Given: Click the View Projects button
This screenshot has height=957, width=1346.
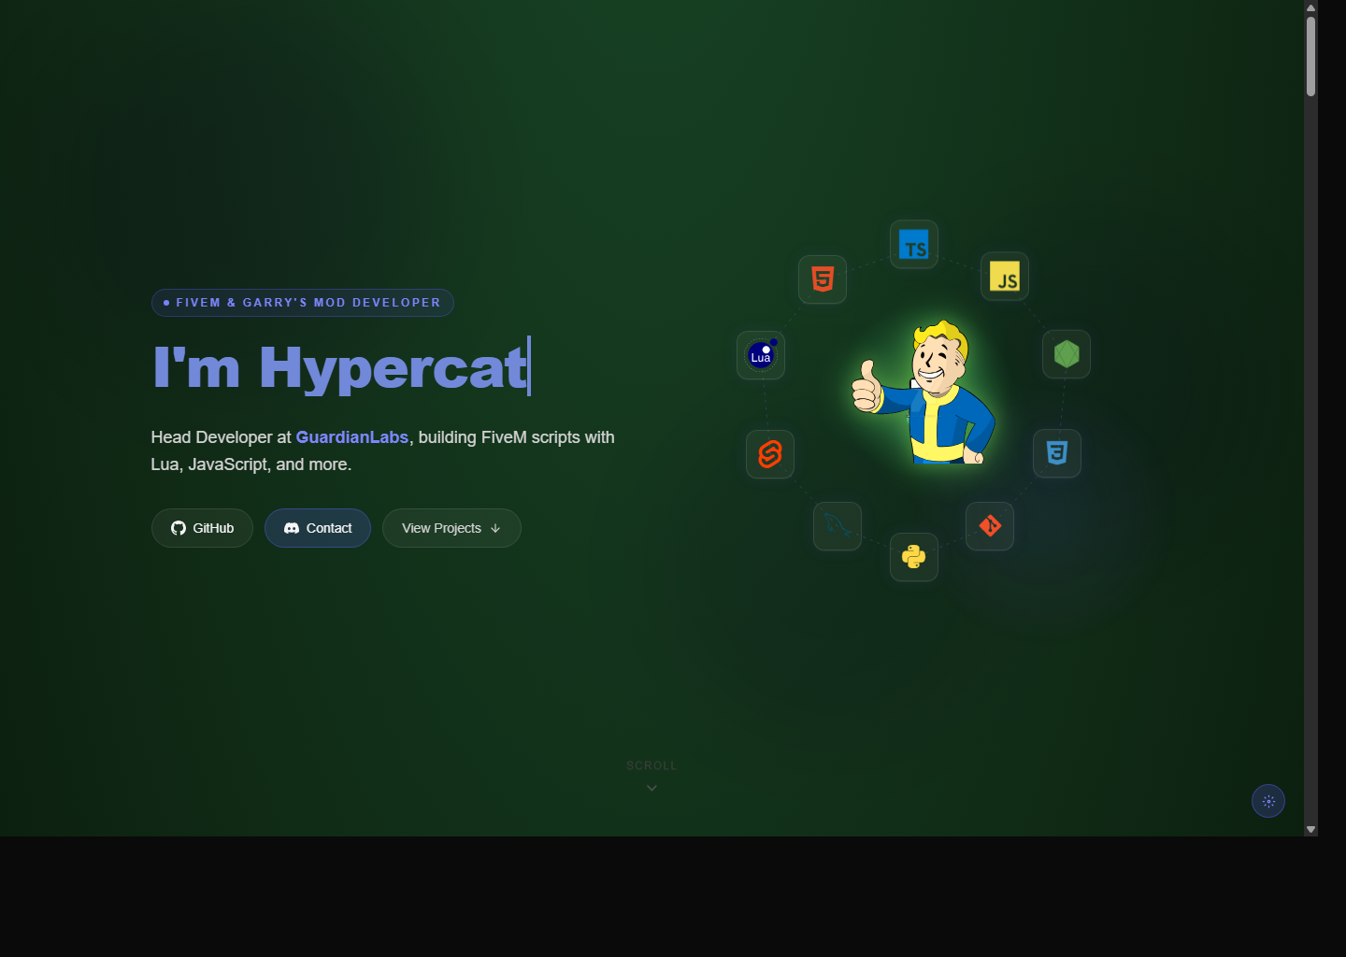Looking at the screenshot, I should 451,528.
